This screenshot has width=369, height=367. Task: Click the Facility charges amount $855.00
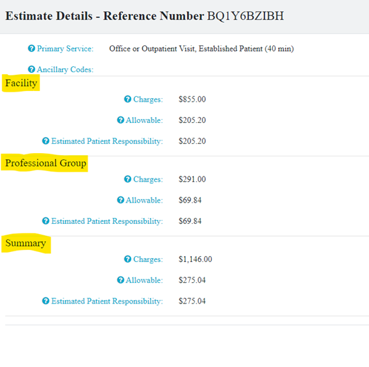pyautogui.click(x=193, y=99)
